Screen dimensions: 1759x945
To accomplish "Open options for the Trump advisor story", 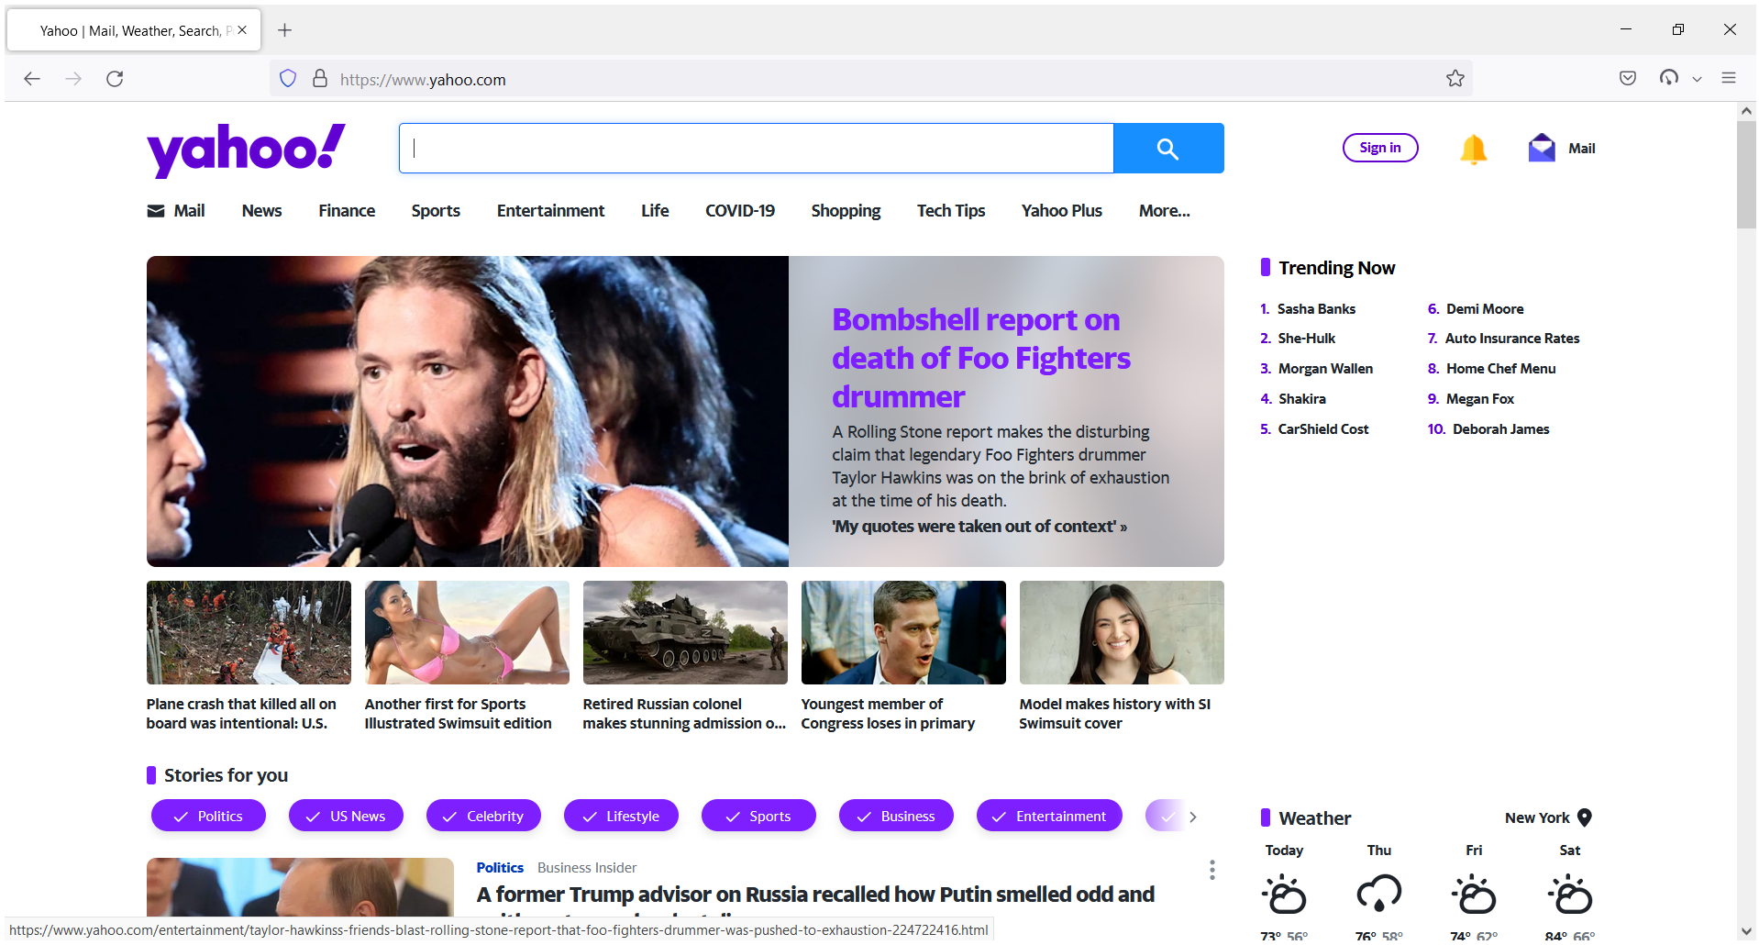I will pos(1211,869).
